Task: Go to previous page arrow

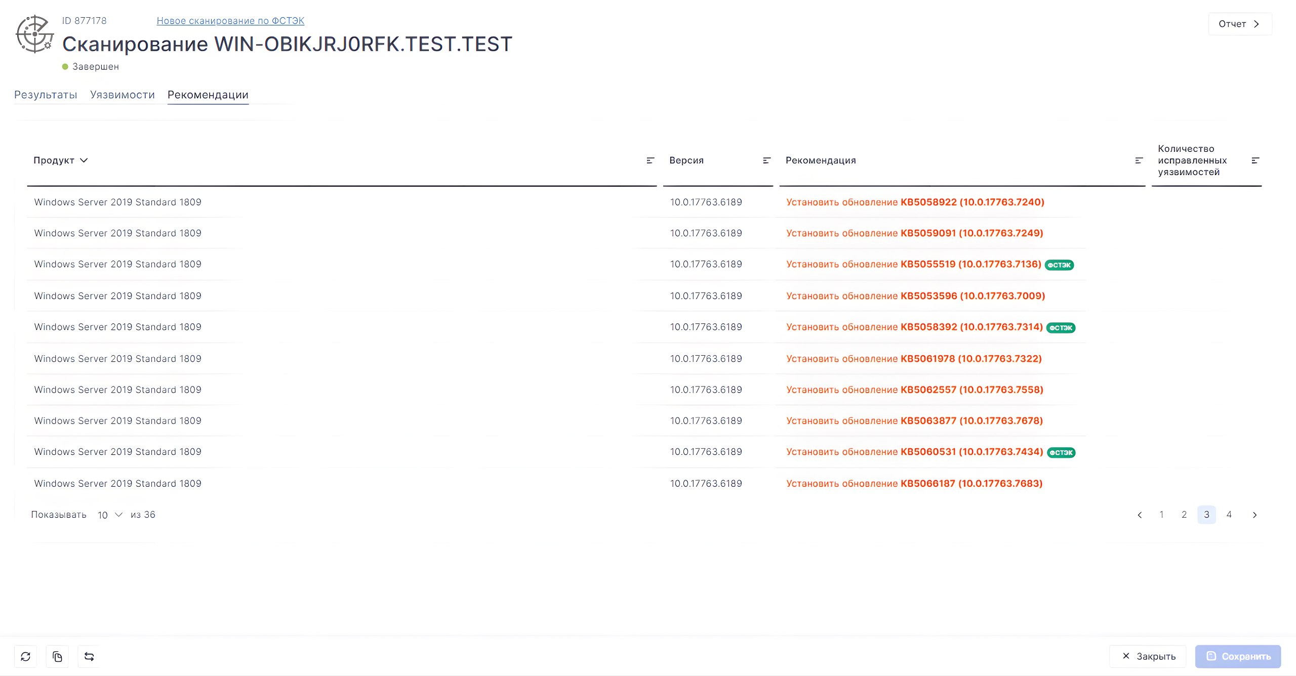Action: [1140, 515]
